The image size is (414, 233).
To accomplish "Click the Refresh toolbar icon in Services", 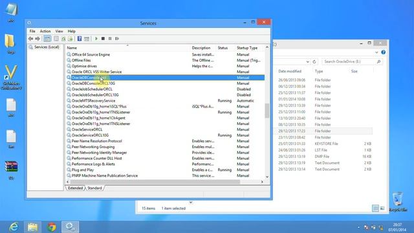I will click(x=63, y=39).
